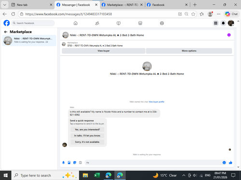The width and height of the screenshot is (241, 180).
Task: Open the zoom magnifier icon in address bar
Action: 187,14
